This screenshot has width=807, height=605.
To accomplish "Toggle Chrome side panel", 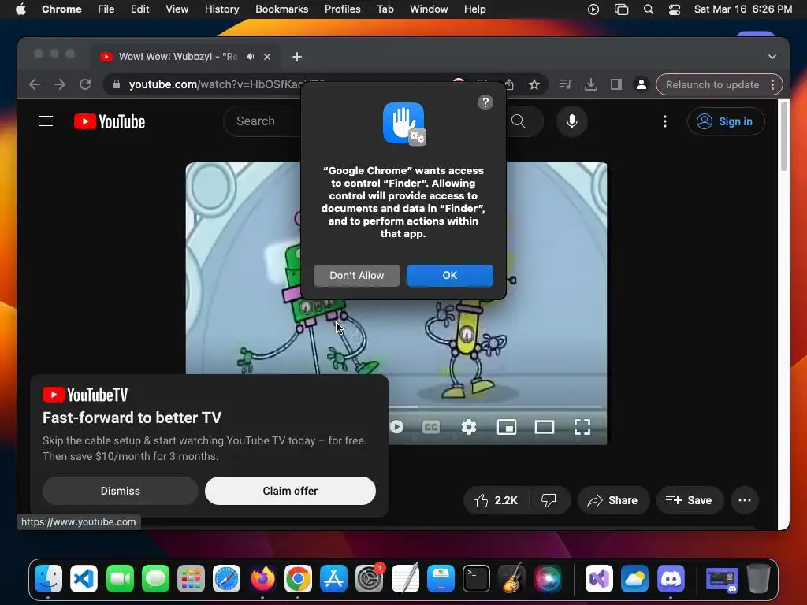I will 616,84.
